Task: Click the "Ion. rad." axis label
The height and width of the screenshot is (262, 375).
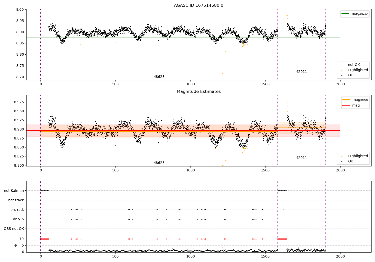Action: [17, 210]
